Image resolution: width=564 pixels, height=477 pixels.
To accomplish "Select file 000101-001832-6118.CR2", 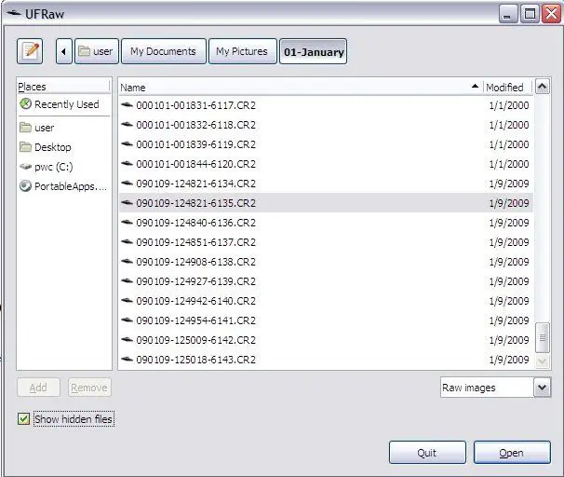I will [326, 125].
